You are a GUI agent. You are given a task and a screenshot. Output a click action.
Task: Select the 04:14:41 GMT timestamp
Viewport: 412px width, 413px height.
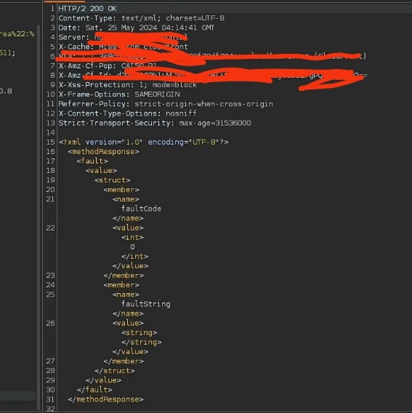pyautogui.click(x=188, y=28)
